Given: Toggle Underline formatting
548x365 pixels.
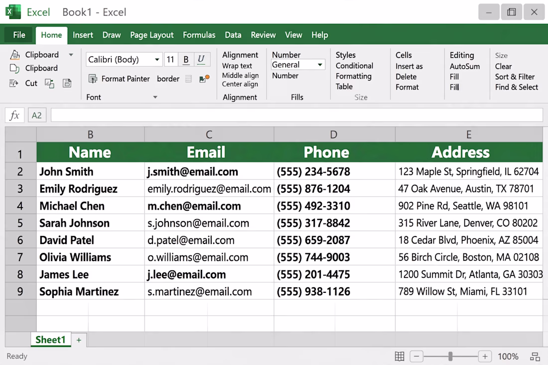Looking at the screenshot, I should tap(201, 59).
